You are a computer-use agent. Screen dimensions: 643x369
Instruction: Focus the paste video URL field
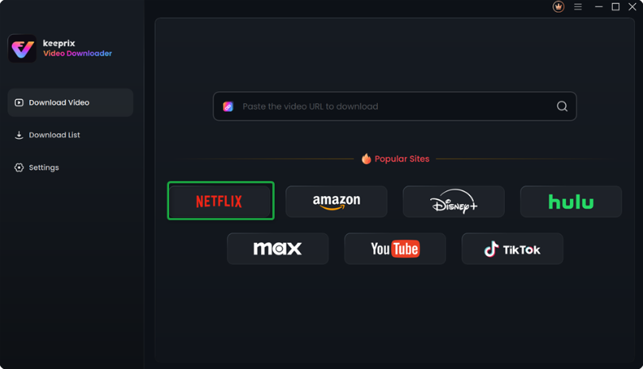pos(395,106)
